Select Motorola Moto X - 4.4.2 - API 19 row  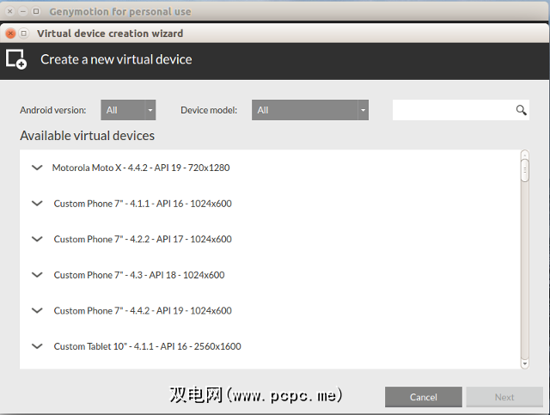141,168
